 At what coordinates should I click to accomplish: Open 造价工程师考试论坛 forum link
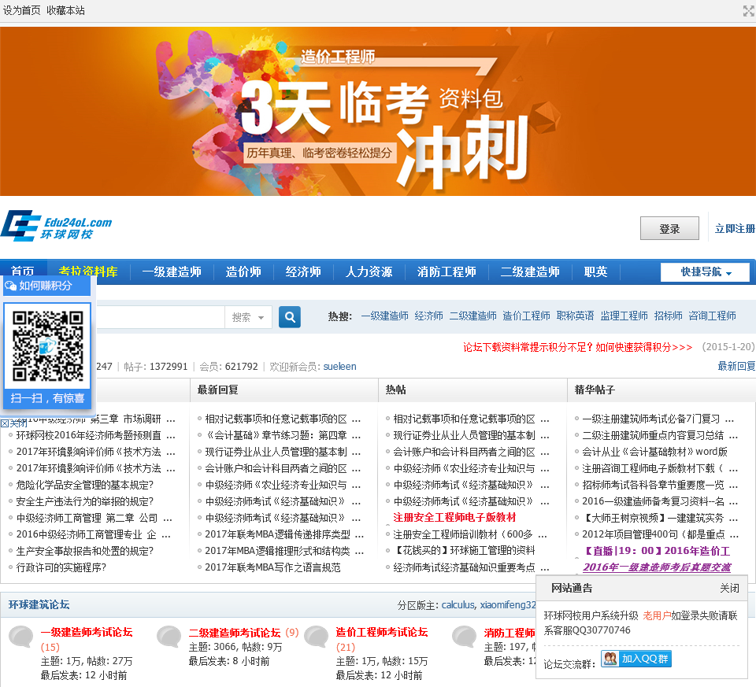[x=382, y=632]
